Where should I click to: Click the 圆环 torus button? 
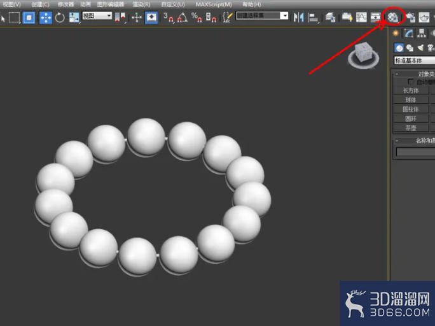(x=411, y=119)
